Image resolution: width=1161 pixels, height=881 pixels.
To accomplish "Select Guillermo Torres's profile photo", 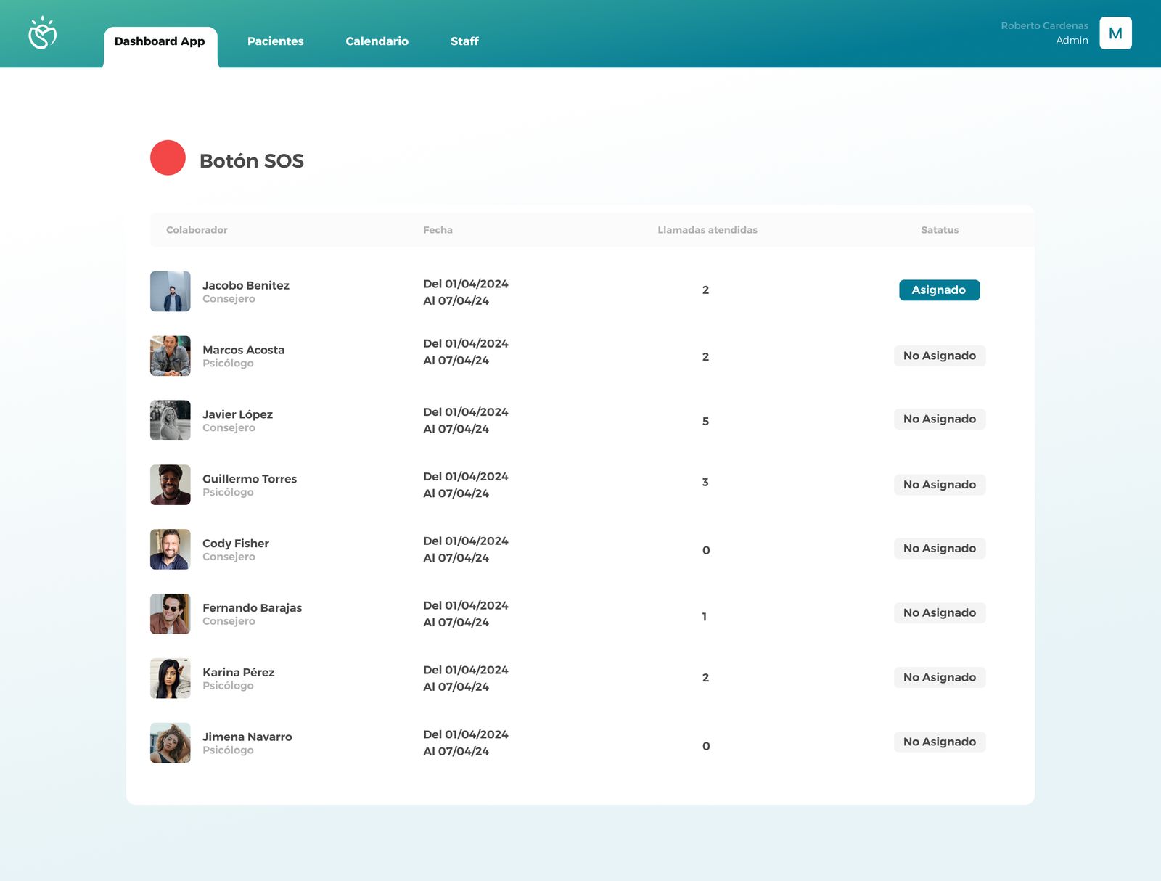I will click(171, 485).
